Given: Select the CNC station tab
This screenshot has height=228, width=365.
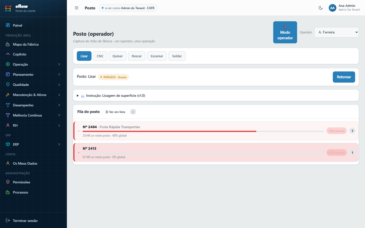Looking at the screenshot, I should [x=100, y=56].
